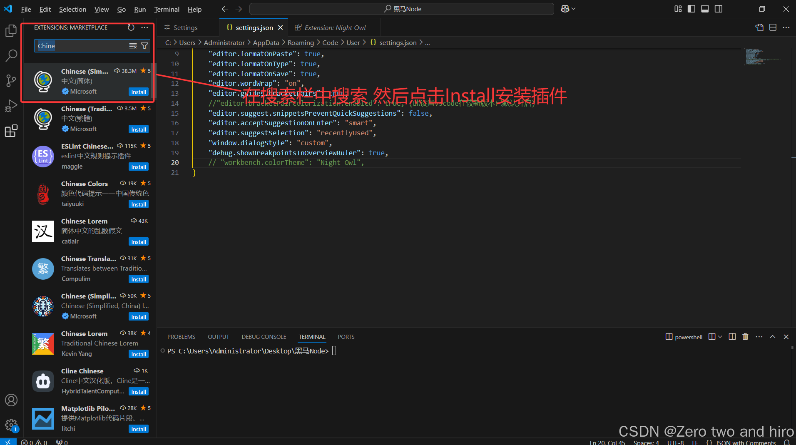Open launch profile dropdown chevron in terminal

pyautogui.click(x=720, y=337)
